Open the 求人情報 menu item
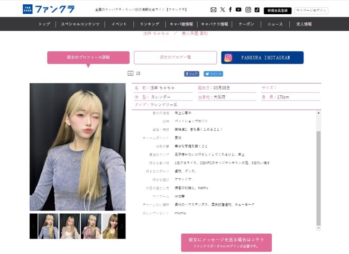The height and width of the screenshot is (254, 349). 304,24
